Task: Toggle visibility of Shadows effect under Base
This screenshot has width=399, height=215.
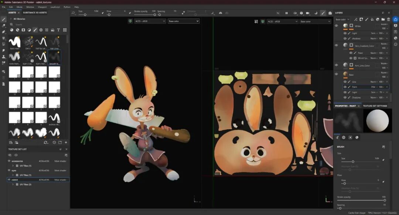Action: point(345,98)
